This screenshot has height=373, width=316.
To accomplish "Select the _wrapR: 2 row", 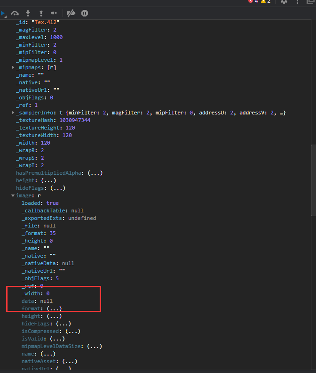I will [30, 150].
